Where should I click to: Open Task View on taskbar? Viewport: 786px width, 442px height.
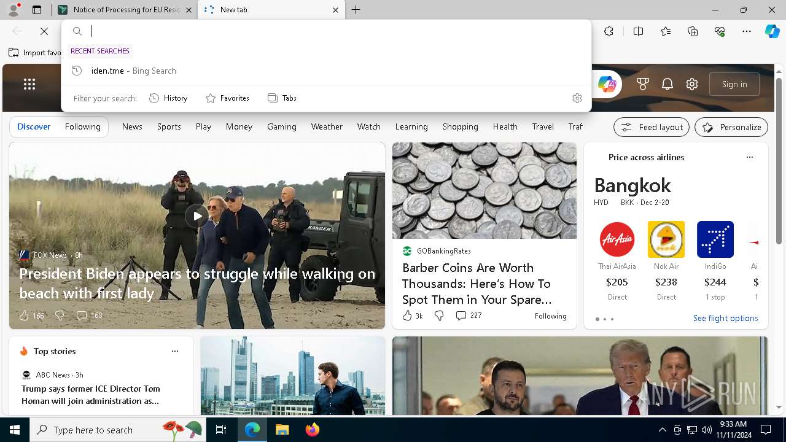click(221, 430)
